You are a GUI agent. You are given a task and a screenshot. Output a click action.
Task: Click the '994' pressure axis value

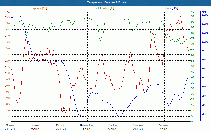click(204, 69)
